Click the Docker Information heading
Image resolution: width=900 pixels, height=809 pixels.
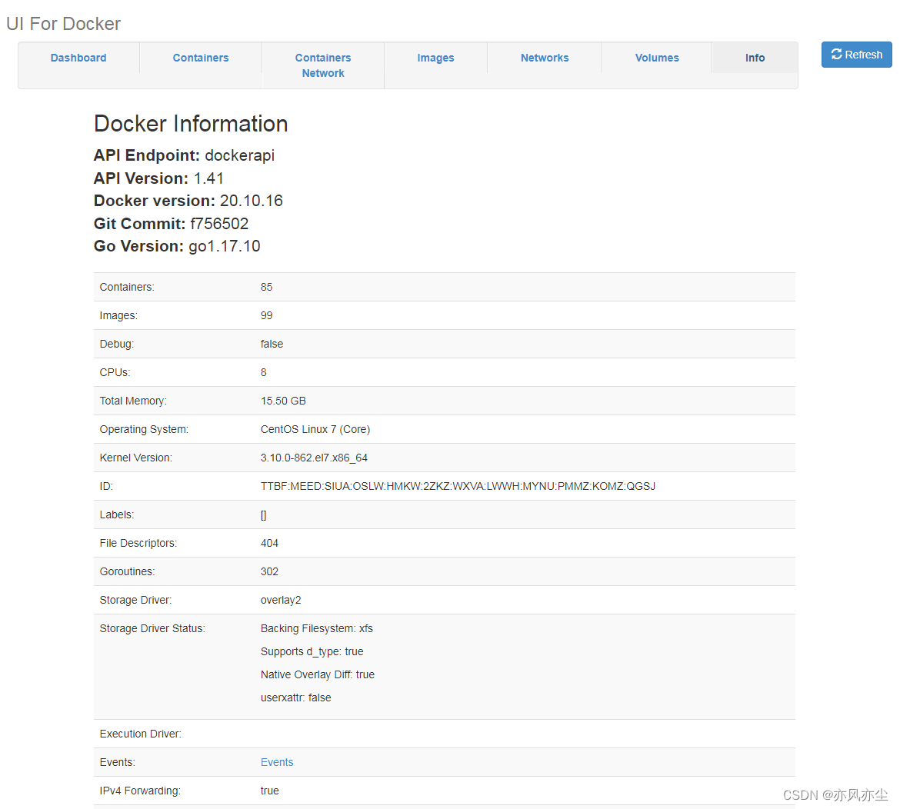pyautogui.click(x=191, y=124)
